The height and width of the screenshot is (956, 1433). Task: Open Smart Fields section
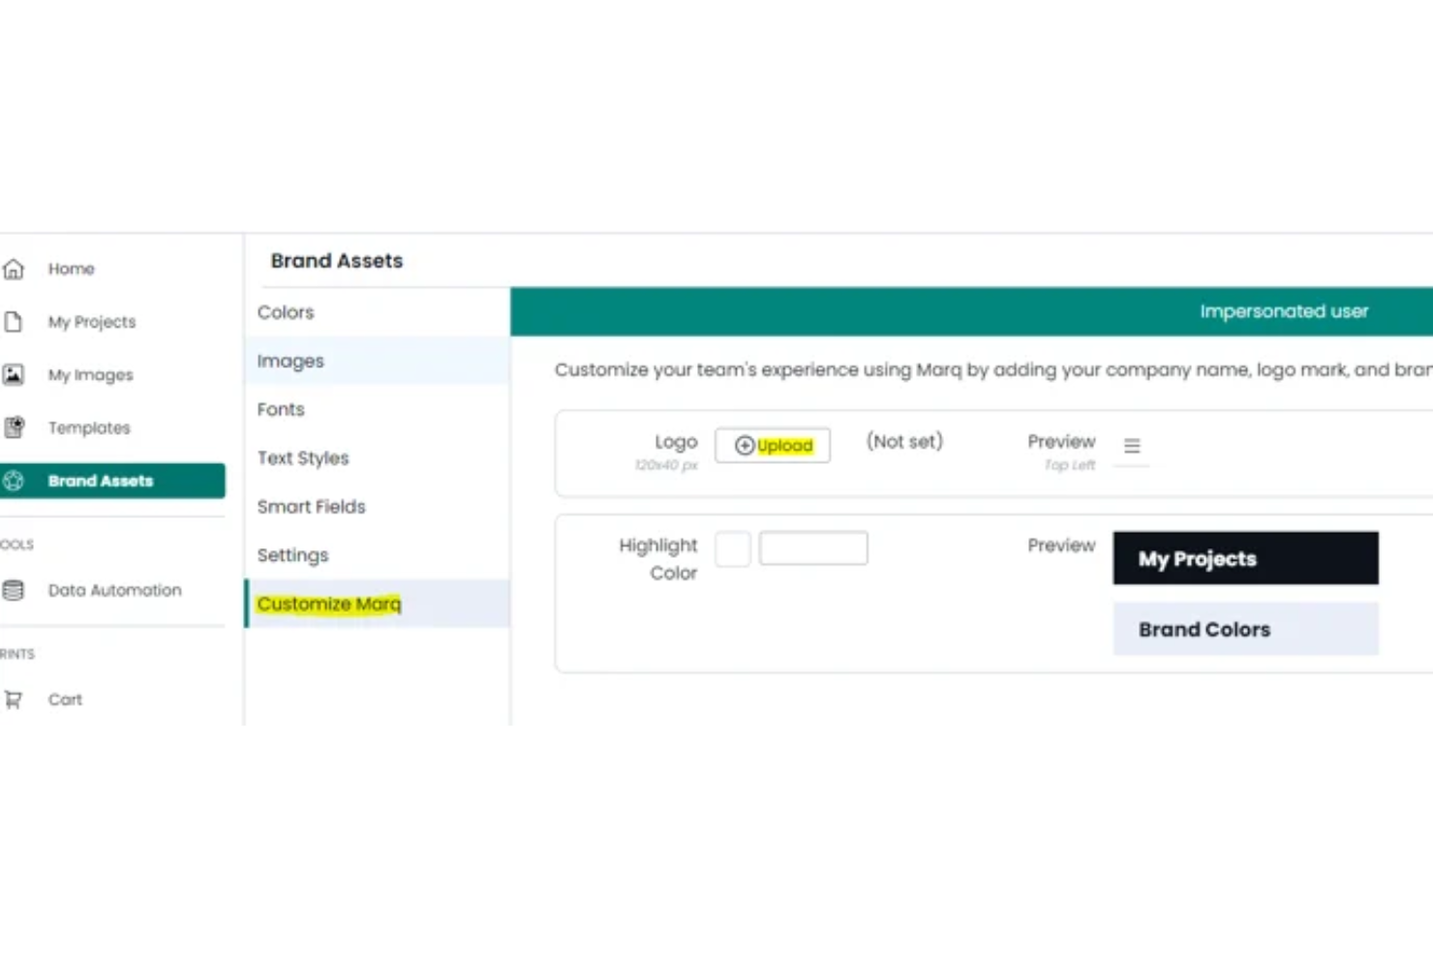coord(378,506)
